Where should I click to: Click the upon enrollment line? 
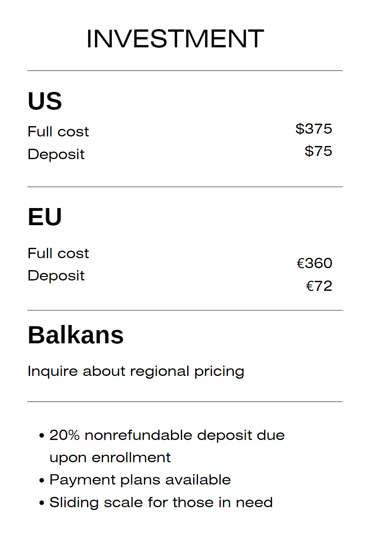(x=110, y=457)
